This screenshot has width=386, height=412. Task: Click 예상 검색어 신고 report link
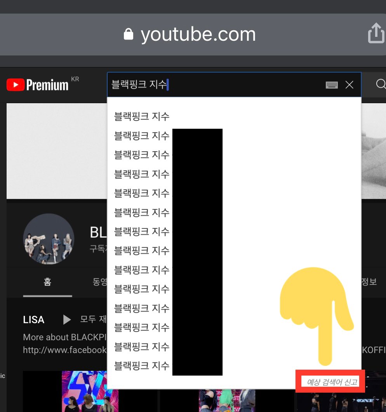[x=332, y=382]
